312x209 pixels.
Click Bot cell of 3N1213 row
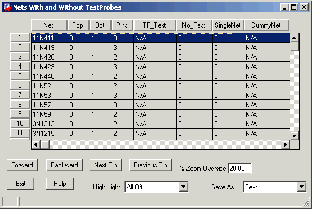click(x=101, y=124)
